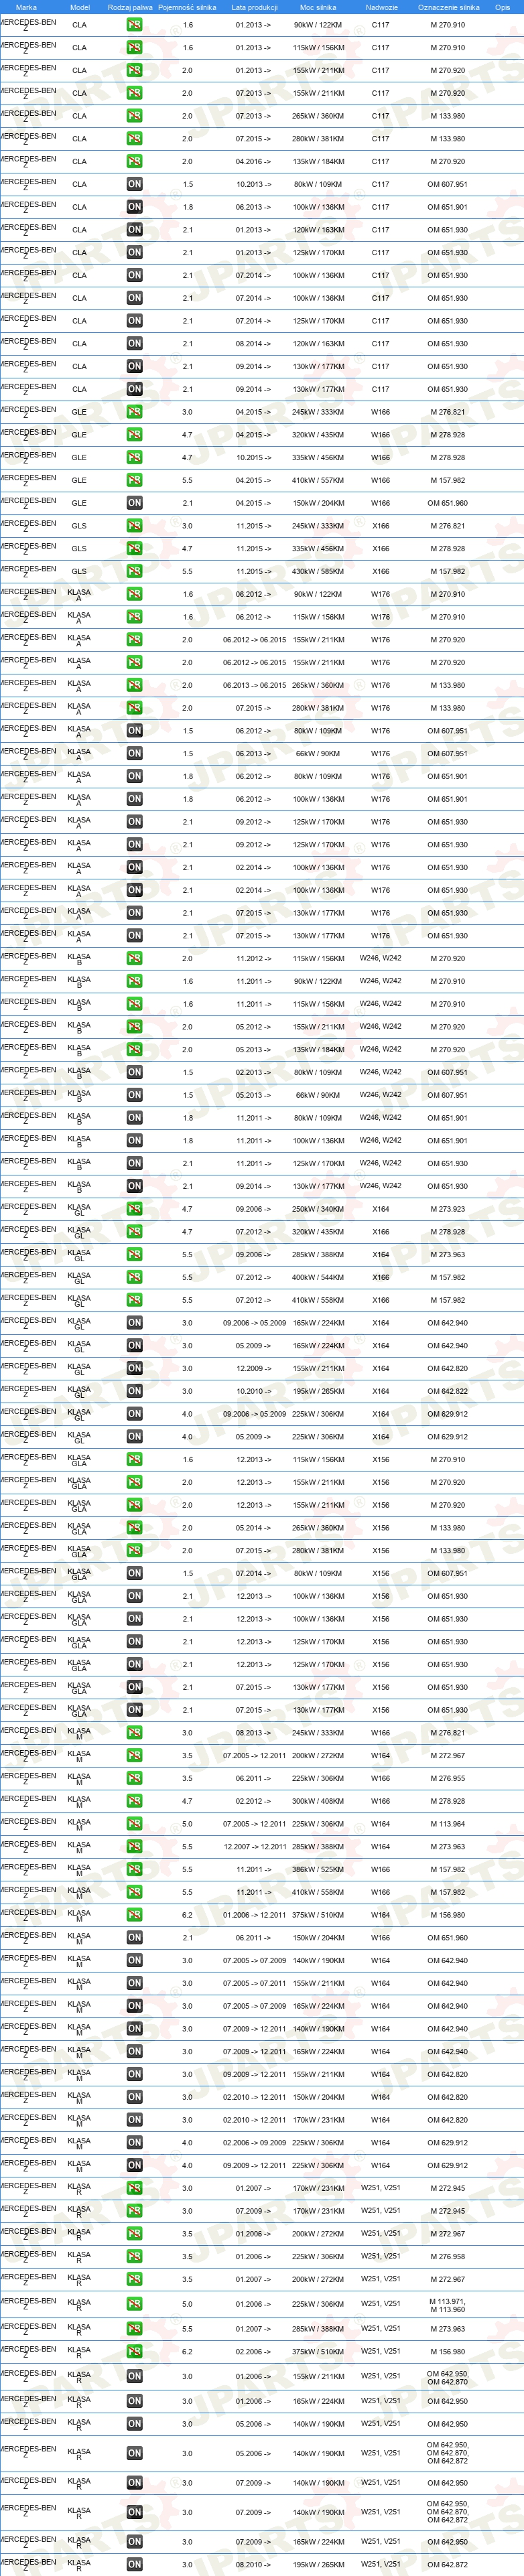
Task: Click the Oznaczenie silnika column header
Action: tap(448, 7)
